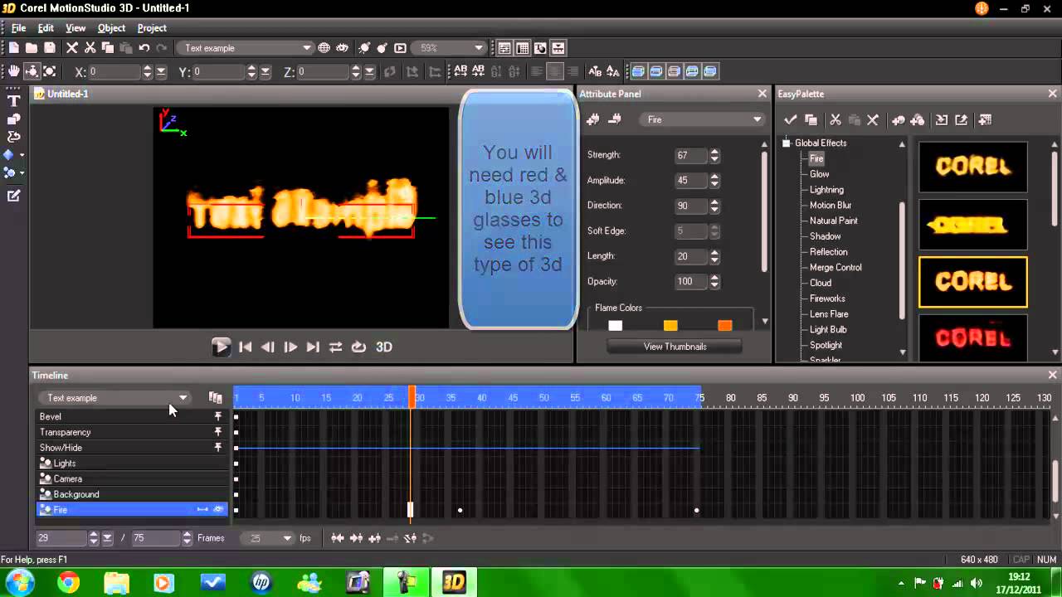
Task: Click the eye display icon in toolbar
Action: 342,48
